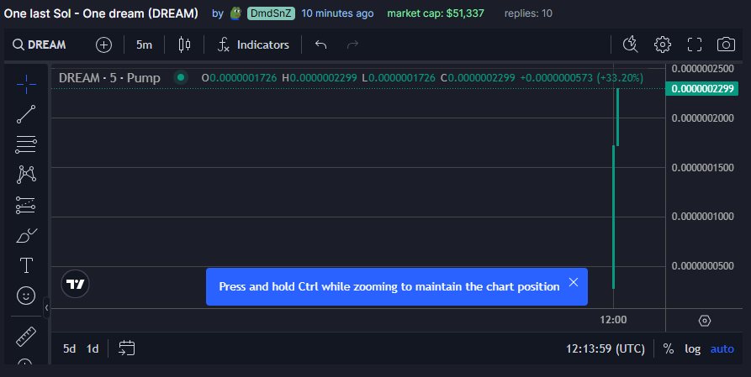
Task: Toggle the log scale option
Action: (693, 348)
